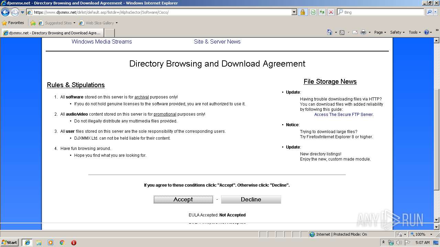The width and height of the screenshot is (440, 247).
Task: Open the Favorites star button
Action: coord(13,23)
